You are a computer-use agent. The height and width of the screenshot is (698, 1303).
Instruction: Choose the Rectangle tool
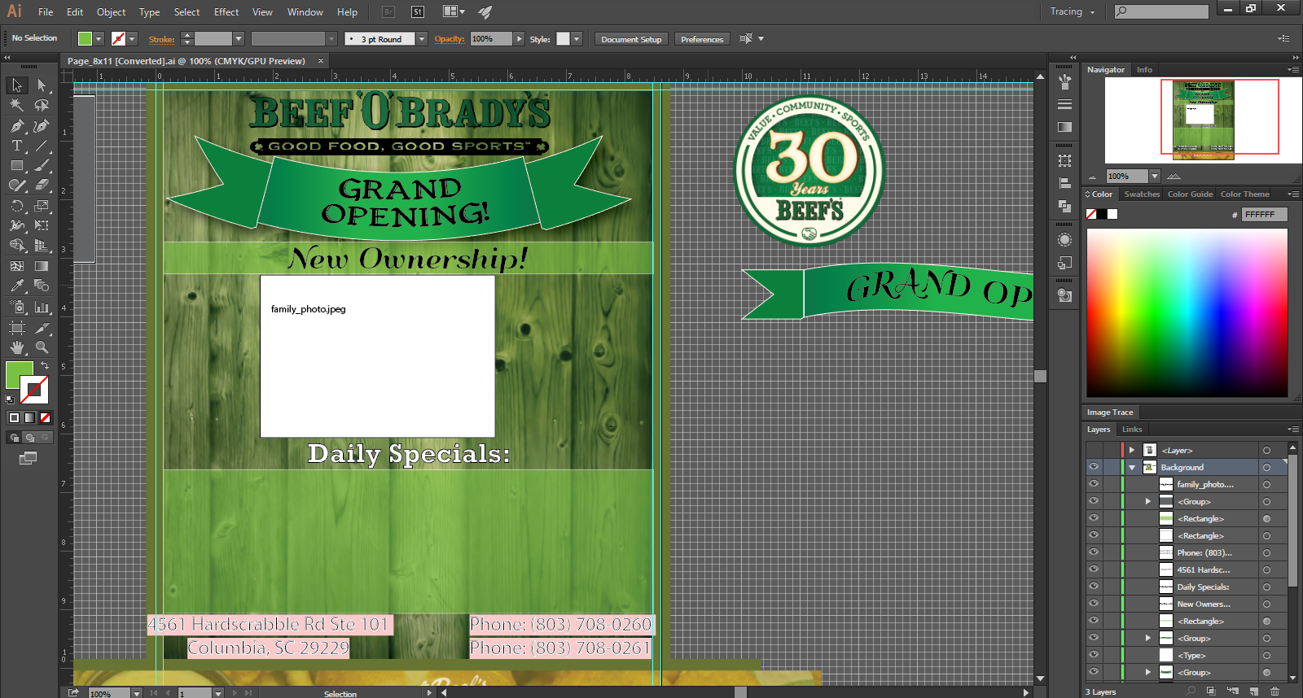[17, 165]
